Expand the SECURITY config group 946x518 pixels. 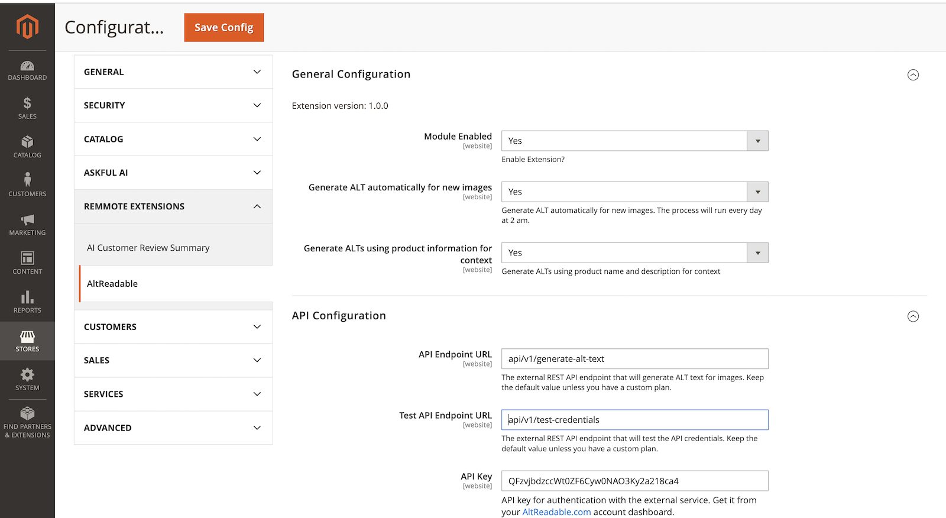pyautogui.click(x=173, y=105)
